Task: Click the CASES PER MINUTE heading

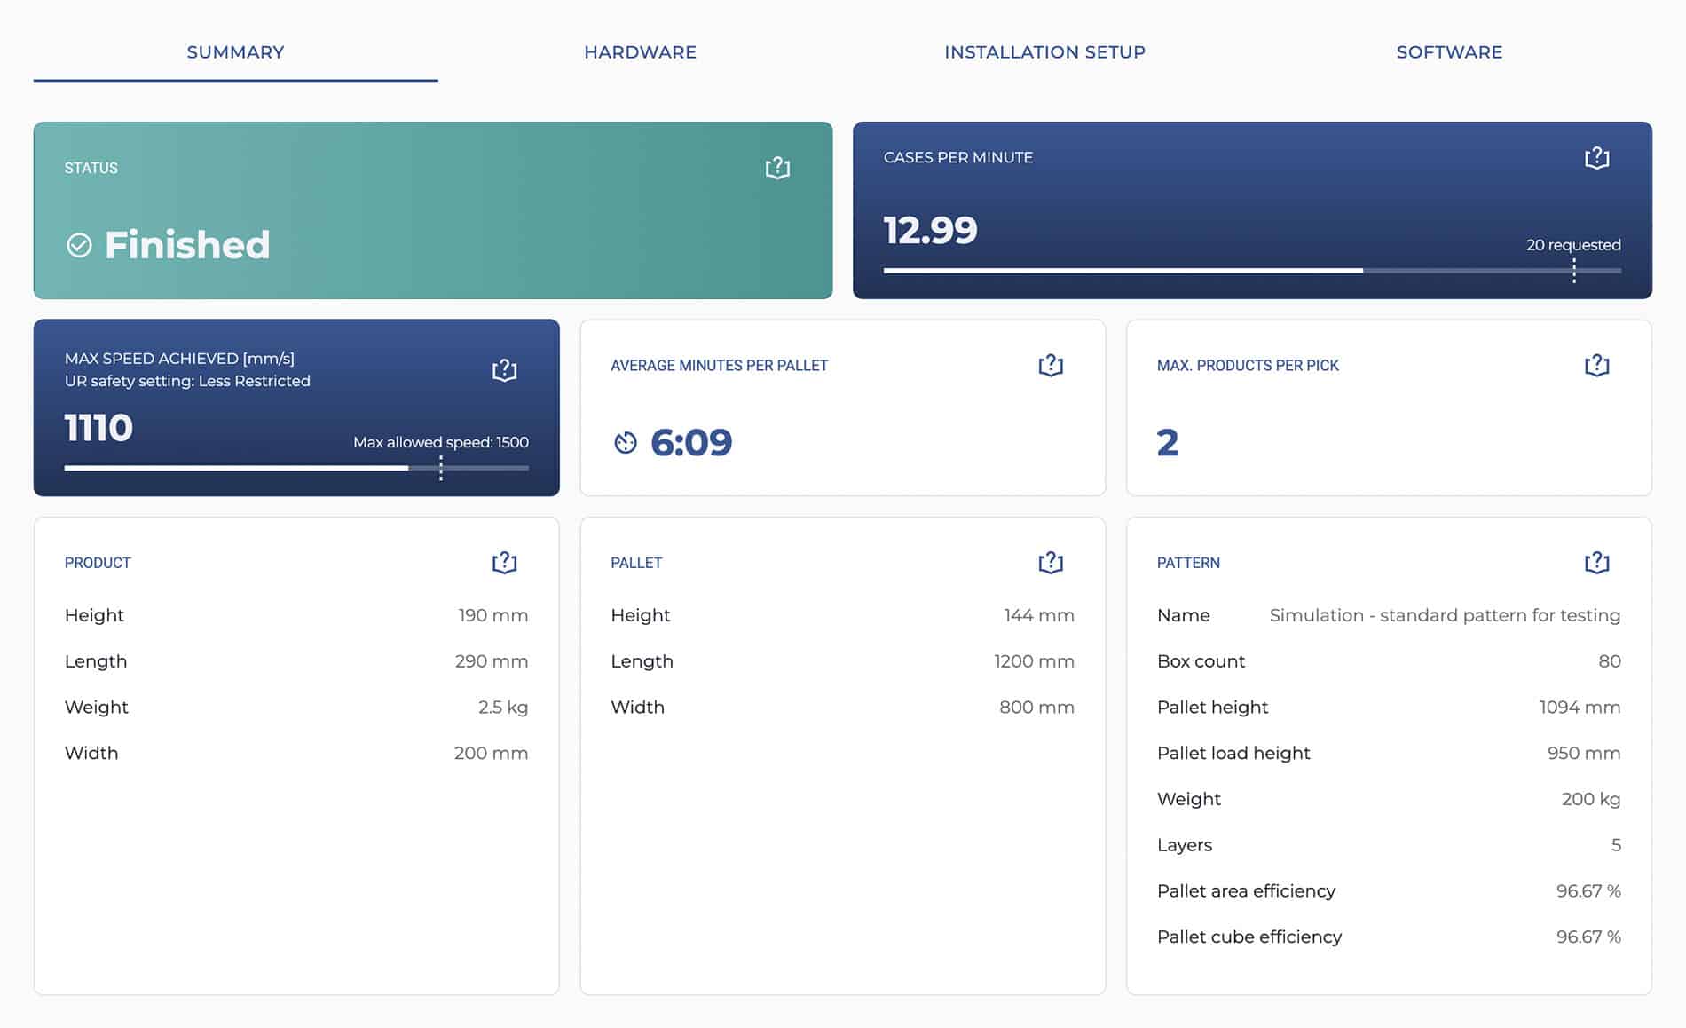Action: click(957, 157)
